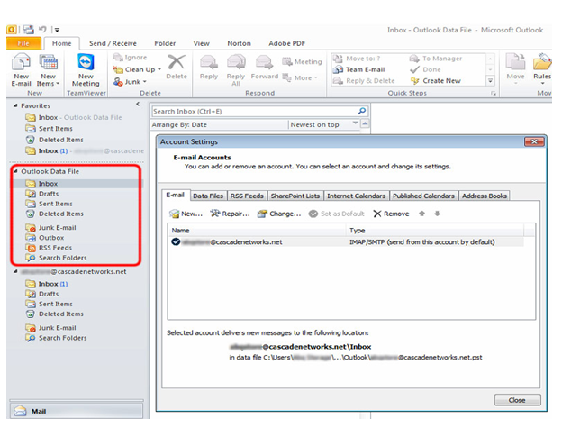Click the Rules icon in the ribbon

[x=542, y=64]
